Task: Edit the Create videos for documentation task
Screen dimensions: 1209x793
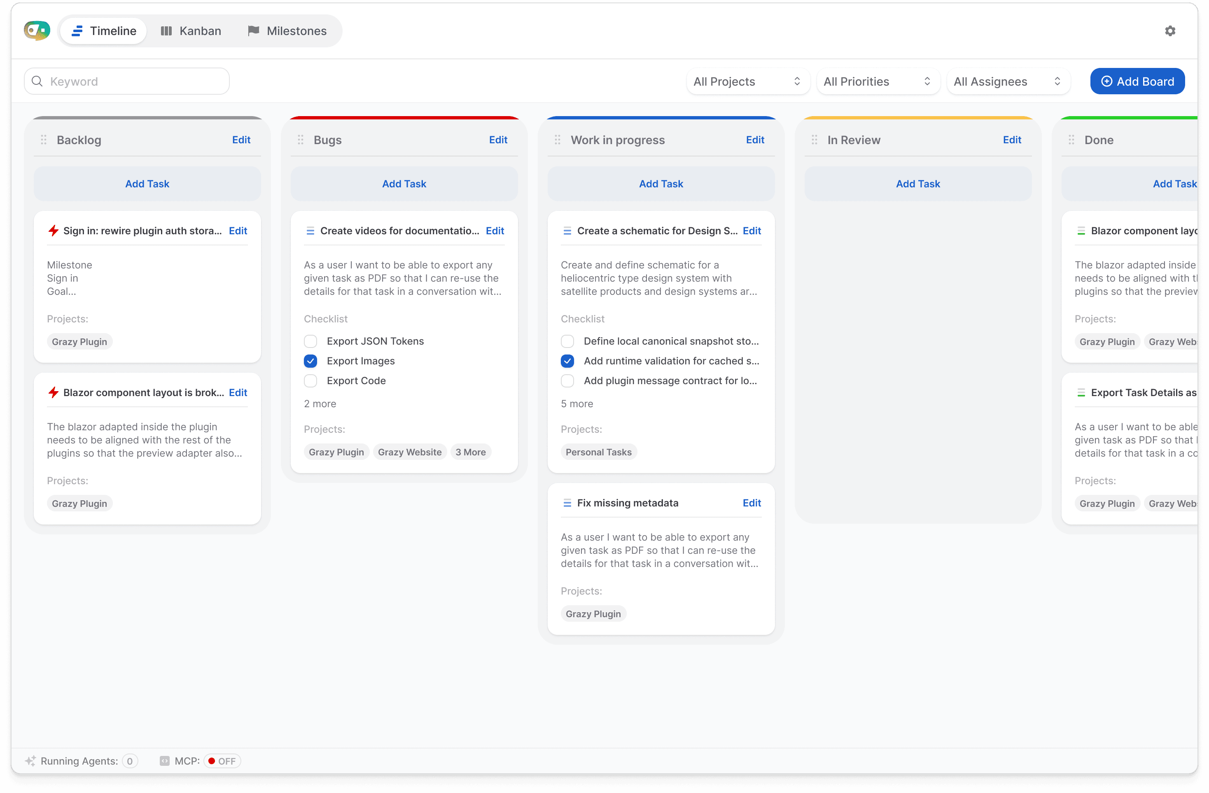Action: point(495,231)
